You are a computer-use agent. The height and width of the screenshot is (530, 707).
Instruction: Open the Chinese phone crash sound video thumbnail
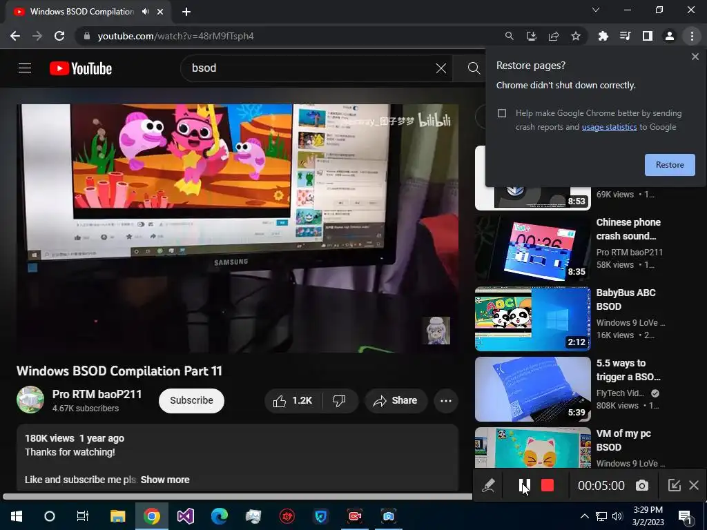pos(532,248)
